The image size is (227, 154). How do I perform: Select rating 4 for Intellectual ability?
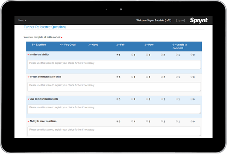tap(132, 55)
